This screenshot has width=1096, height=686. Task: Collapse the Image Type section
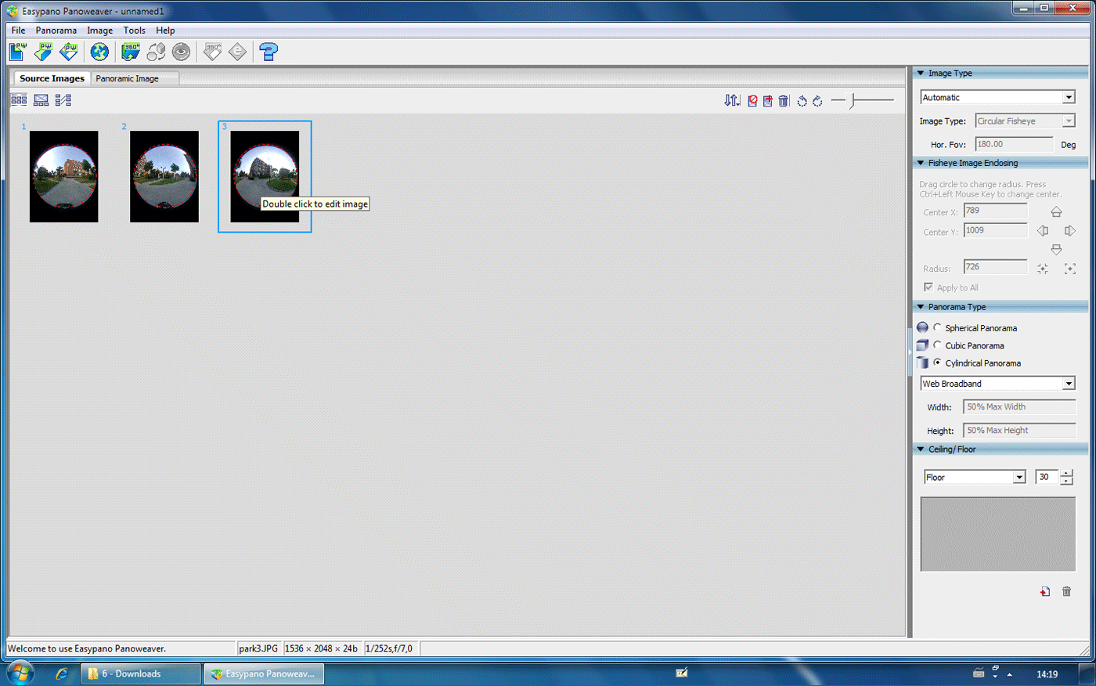(x=921, y=73)
